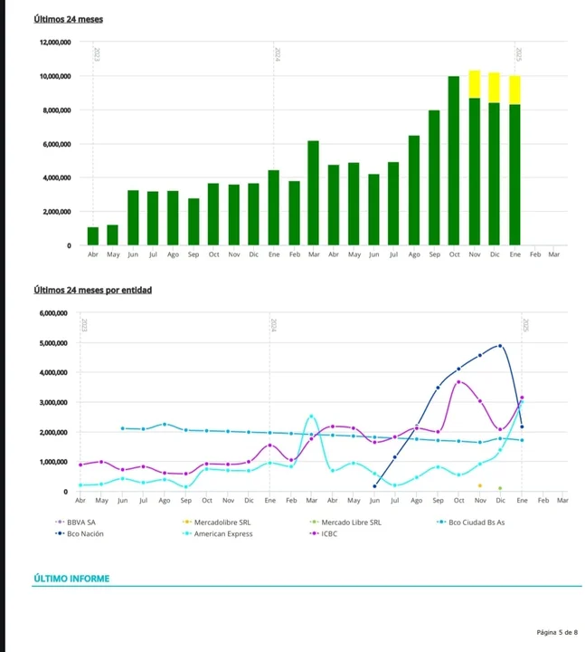Image resolution: width=585 pixels, height=652 pixels.
Task: Click the yellow segment of the Nov bar
Action: pyautogui.click(x=475, y=84)
